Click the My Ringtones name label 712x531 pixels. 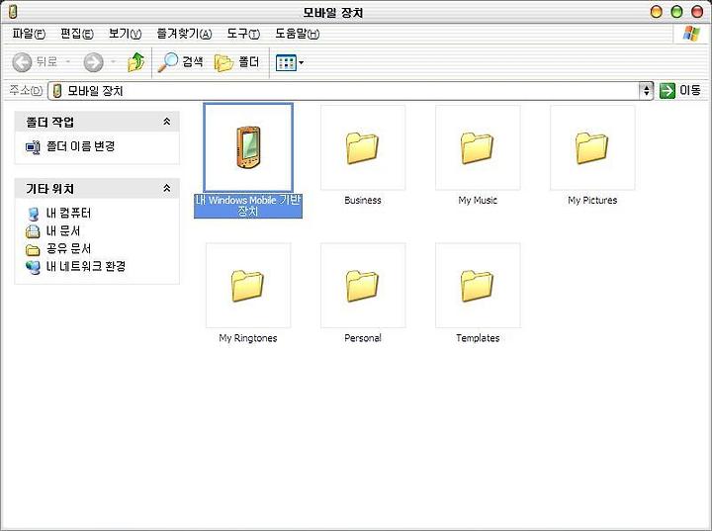pyautogui.click(x=248, y=338)
